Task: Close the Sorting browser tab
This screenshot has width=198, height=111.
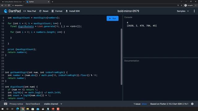Action: coord(24,2)
